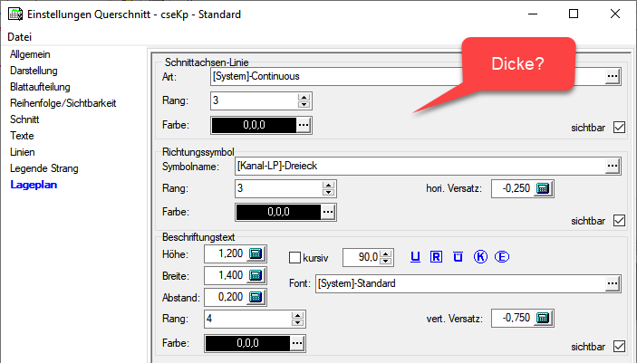Click the overlined U text style icon
Image resolution: width=637 pixels, height=363 pixels.
coord(458,257)
